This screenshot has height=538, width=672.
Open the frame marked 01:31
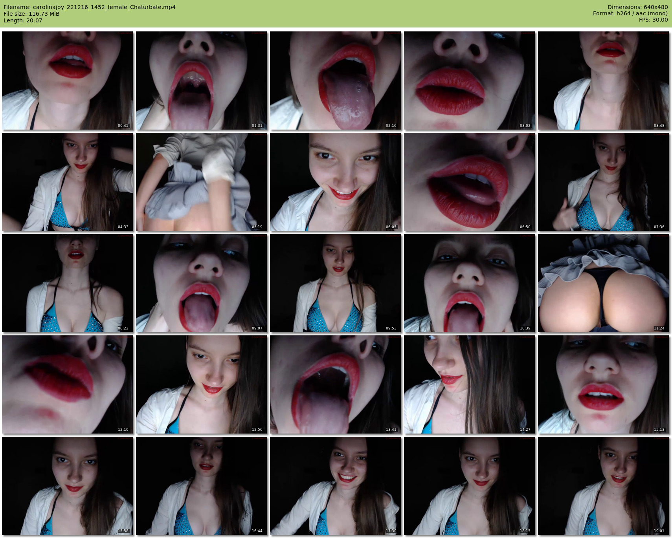point(201,81)
